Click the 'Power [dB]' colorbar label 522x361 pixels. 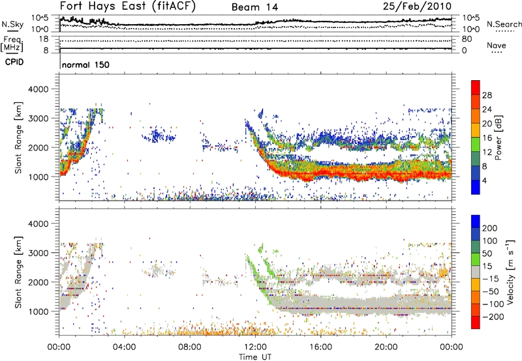coord(498,137)
